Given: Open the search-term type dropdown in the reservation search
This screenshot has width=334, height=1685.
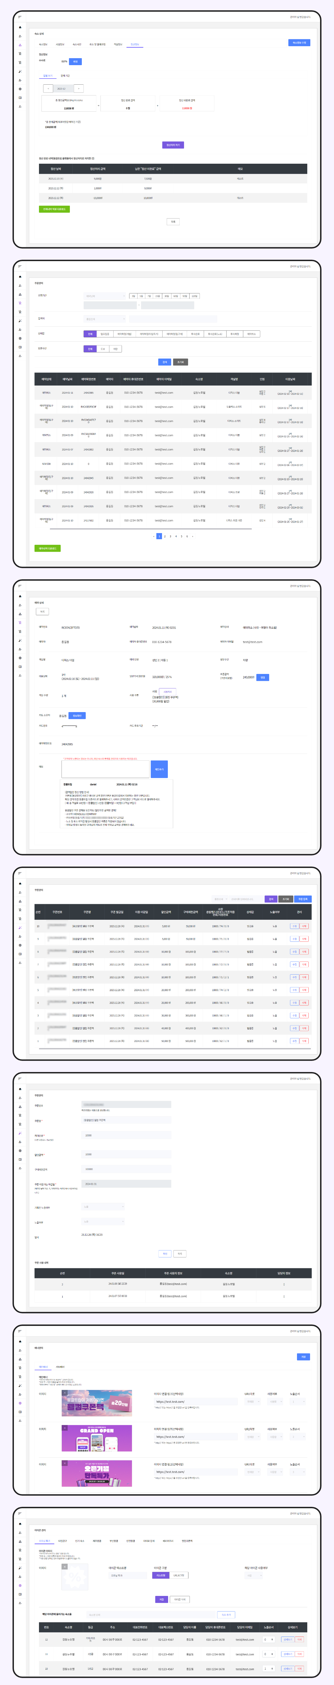Looking at the screenshot, I should (105, 319).
